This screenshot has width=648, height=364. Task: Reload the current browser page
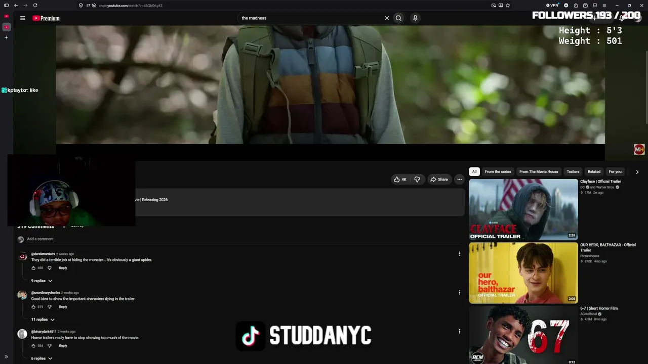[x=35, y=6]
